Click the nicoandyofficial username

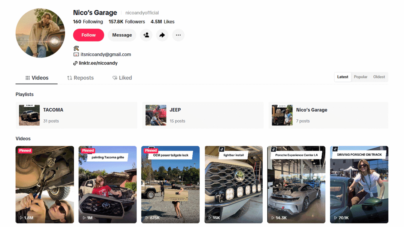point(142,13)
